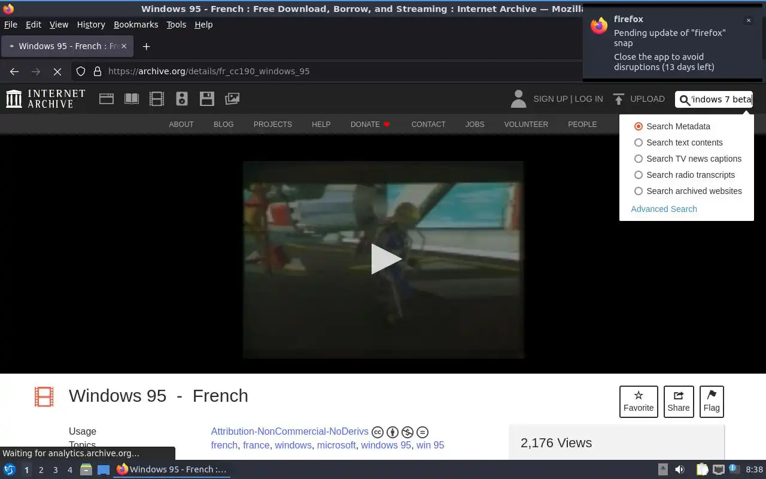The width and height of the screenshot is (766, 479).
Task: Open the Help menu
Action: 203,25
